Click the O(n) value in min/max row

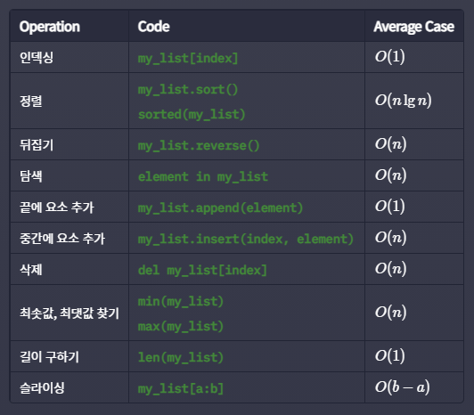(390, 312)
